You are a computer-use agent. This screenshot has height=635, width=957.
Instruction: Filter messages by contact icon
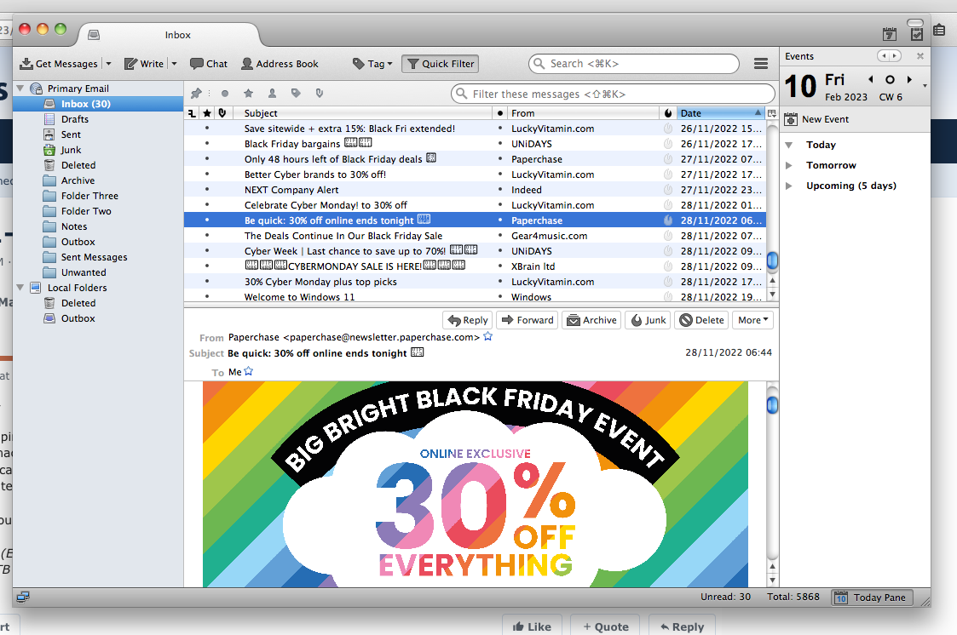point(272,94)
